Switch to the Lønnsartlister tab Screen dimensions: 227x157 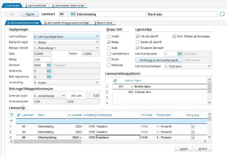pos(36,5)
